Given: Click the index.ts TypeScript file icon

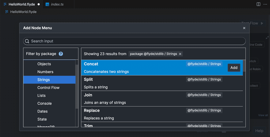Looking at the screenshot, I should 47,4.
